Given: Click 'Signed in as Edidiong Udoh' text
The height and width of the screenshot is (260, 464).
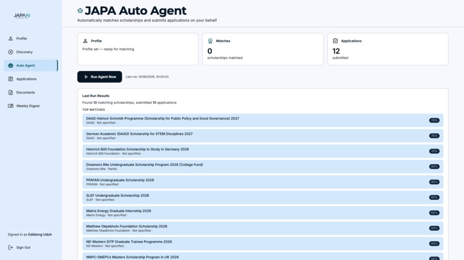Looking at the screenshot, I should coord(29,234).
